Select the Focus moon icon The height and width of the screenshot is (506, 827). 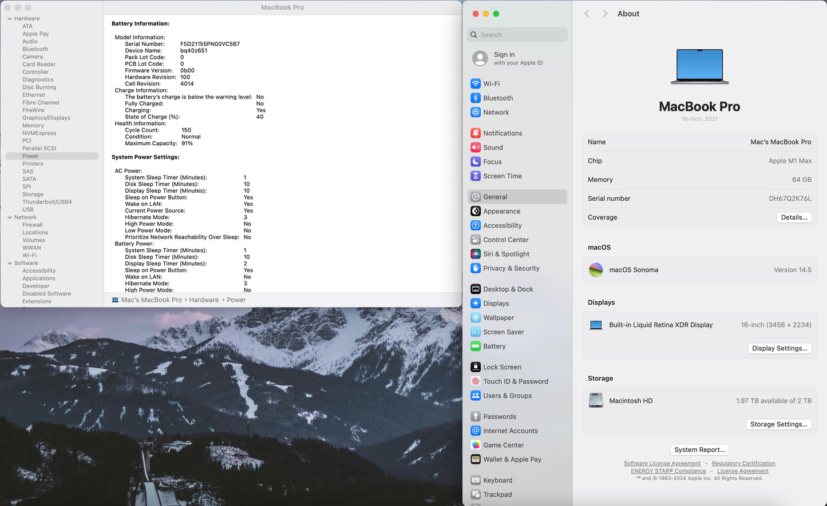coord(476,161)
